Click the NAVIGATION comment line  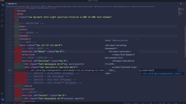coord(31,23)
